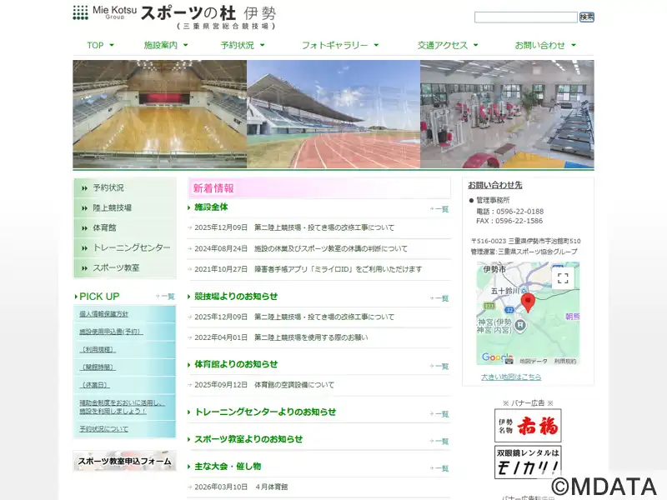
Task: Open 2022年04月01日 第二陸上競技場 news item
Action: point(281,337)
